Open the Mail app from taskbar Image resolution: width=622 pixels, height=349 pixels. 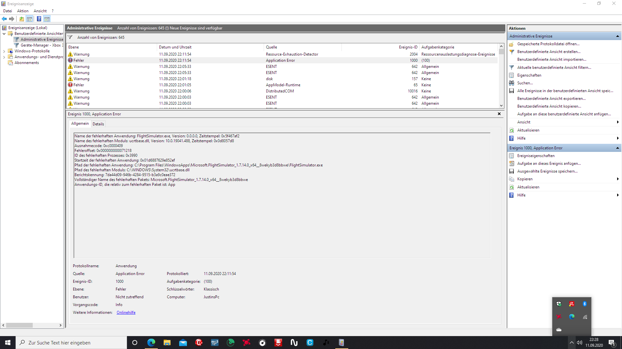(183, 343)
